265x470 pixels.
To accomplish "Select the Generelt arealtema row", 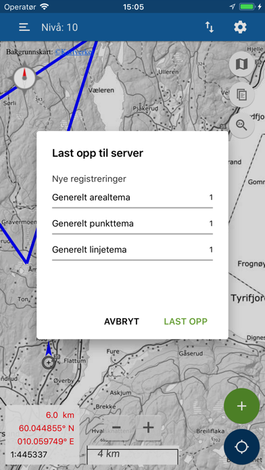I will point(132,198).
